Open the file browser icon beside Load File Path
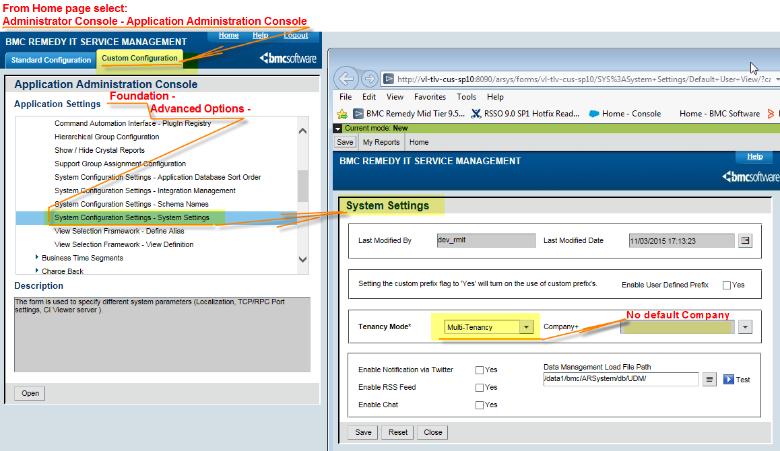Image resolution: width=780 pixels, height=451 pixels. click(709, 379)
